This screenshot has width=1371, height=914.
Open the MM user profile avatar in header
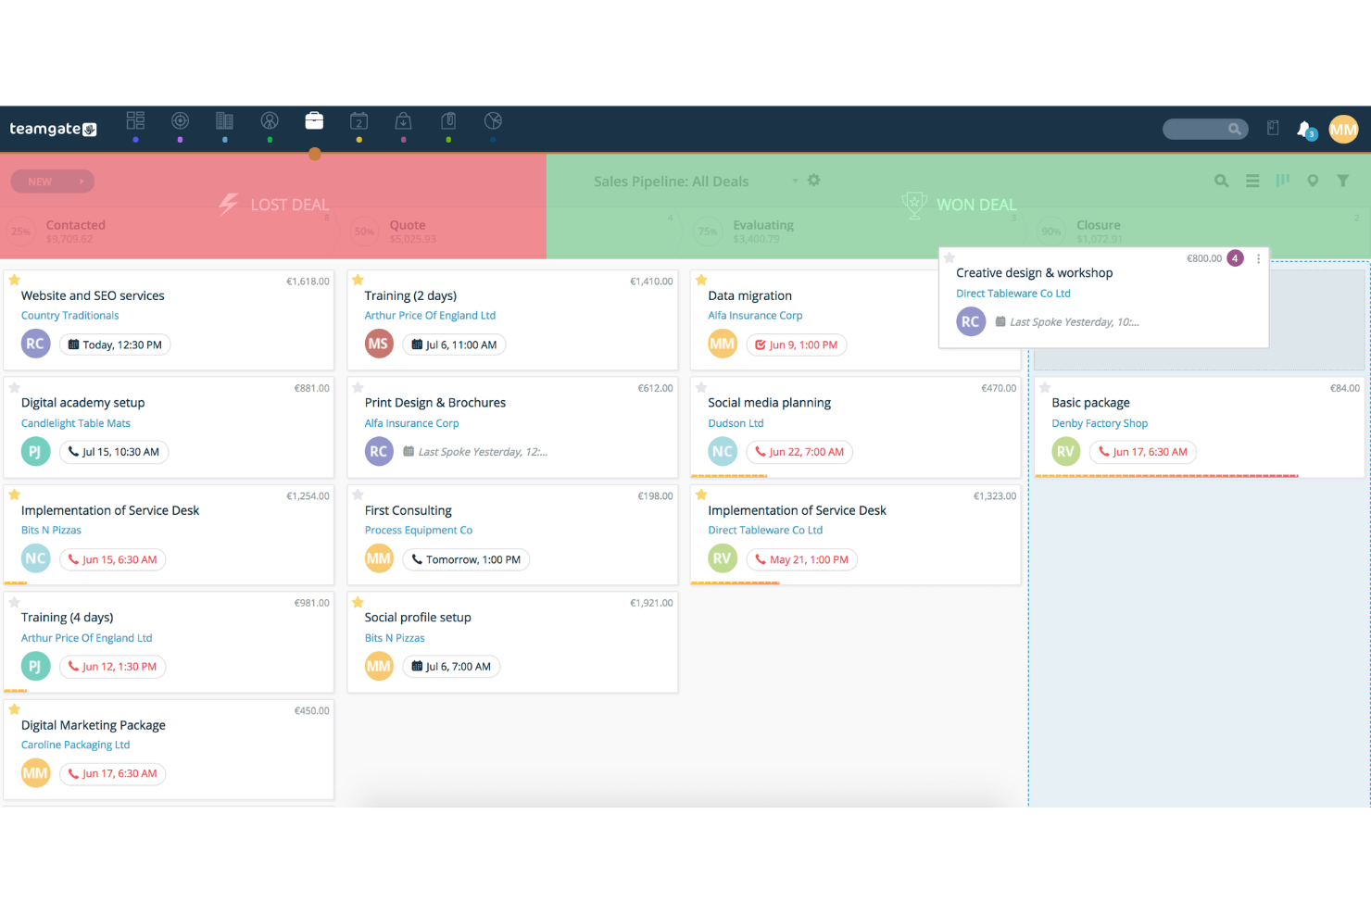(1343, 129)
